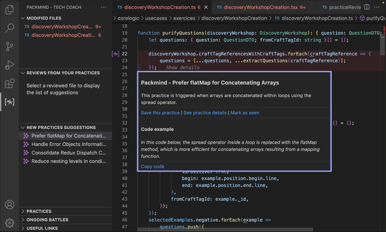Click the split editor icon

click(367, 7)
